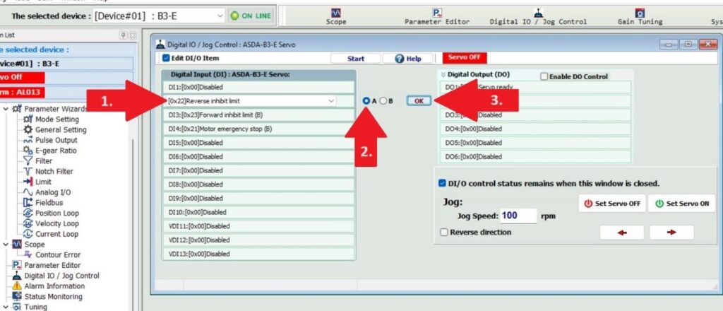Select E-gear Ratio in tree
The width and height of the screenshot is (723, 311).
tap(56, 151)
